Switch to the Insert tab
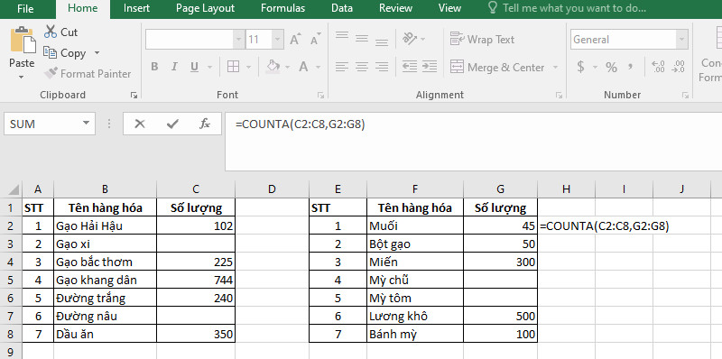 click(136, 8)
